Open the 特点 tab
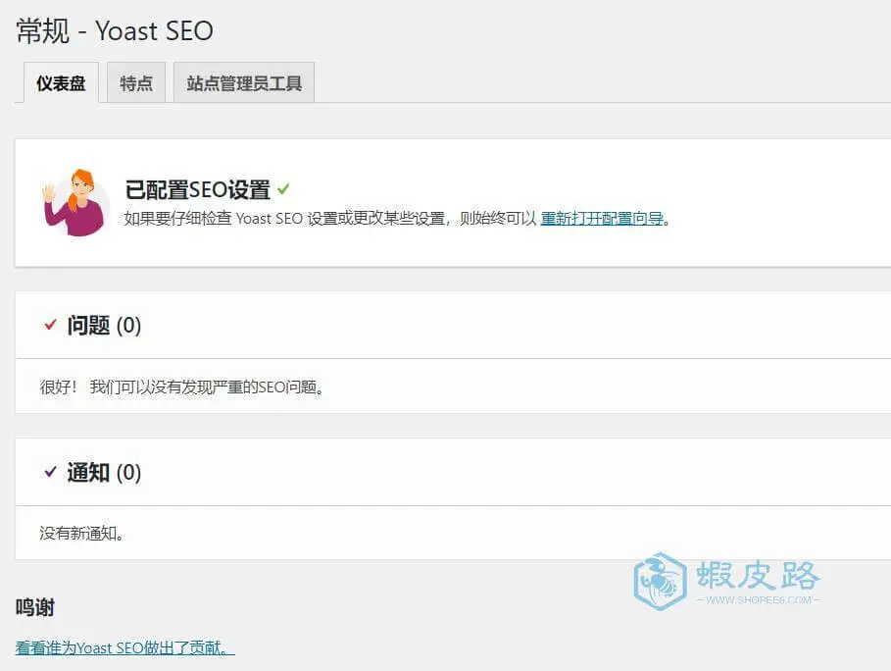Screen dimensions: 891x671 [x=136, y=83]
